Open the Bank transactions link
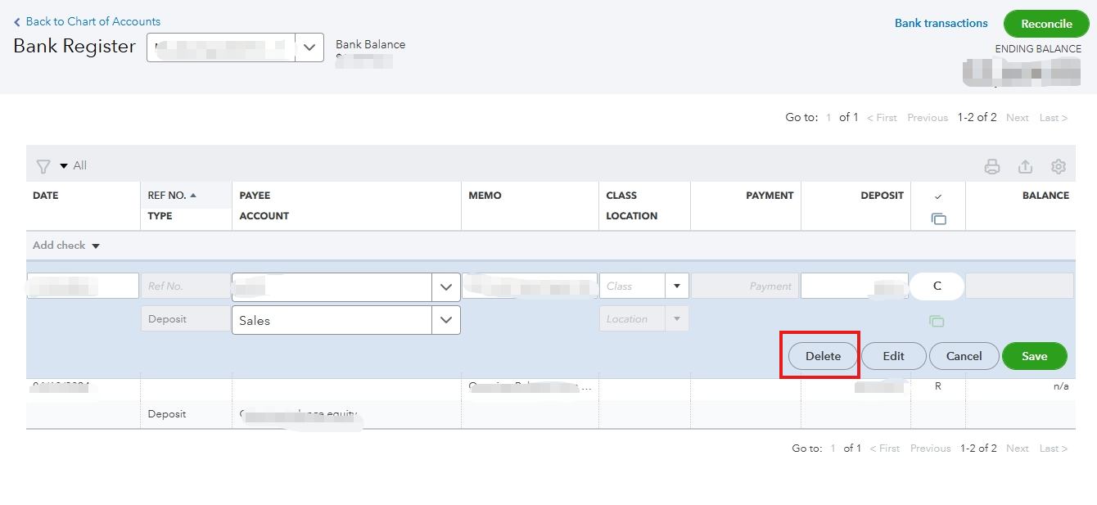The image size is (1097, 505). point(941,23)
